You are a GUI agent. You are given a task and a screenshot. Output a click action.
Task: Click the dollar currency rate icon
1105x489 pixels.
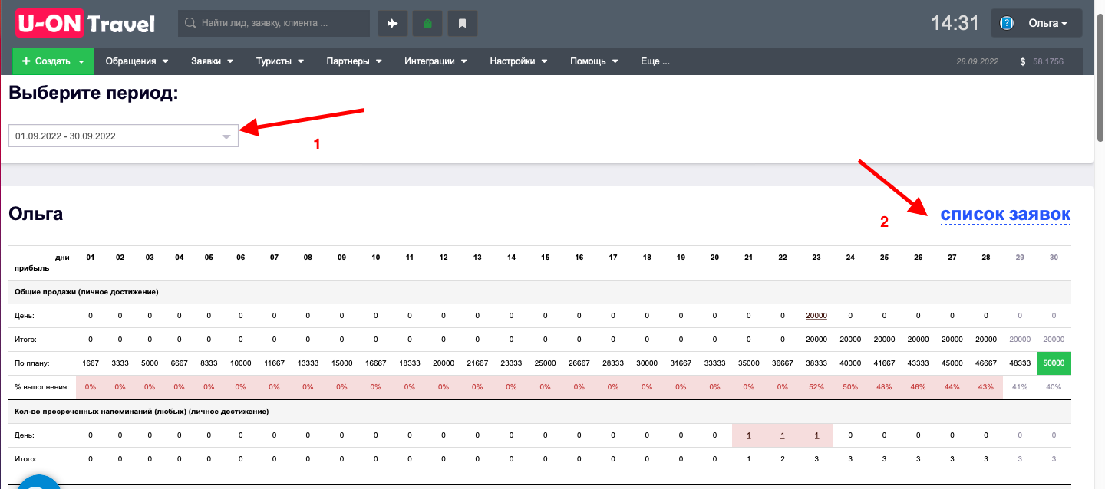click(1023, 61)
